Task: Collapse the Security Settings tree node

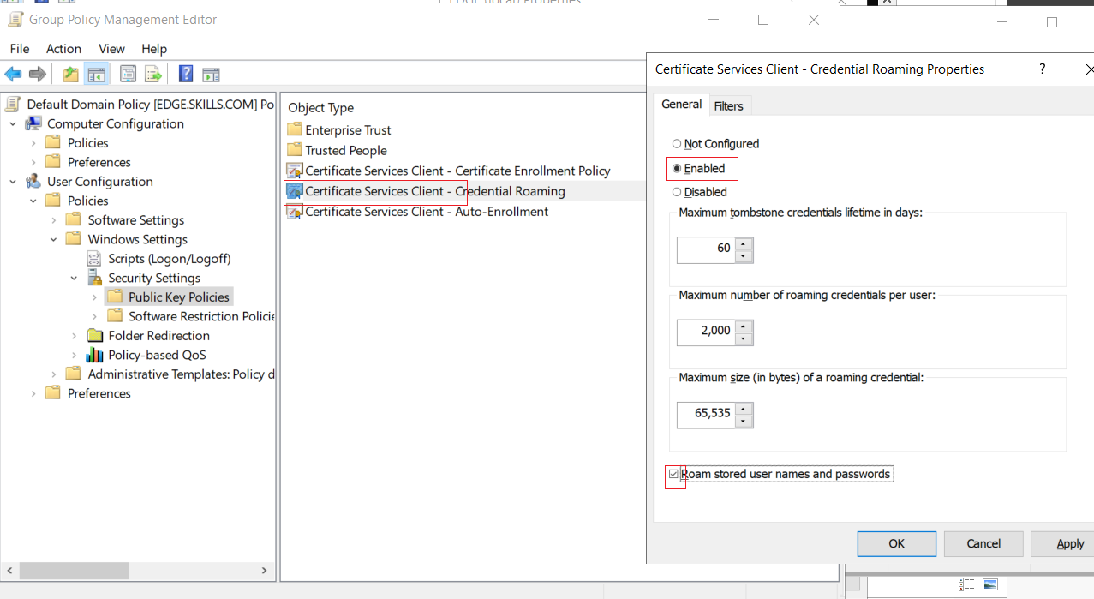Action: [74, 278]
